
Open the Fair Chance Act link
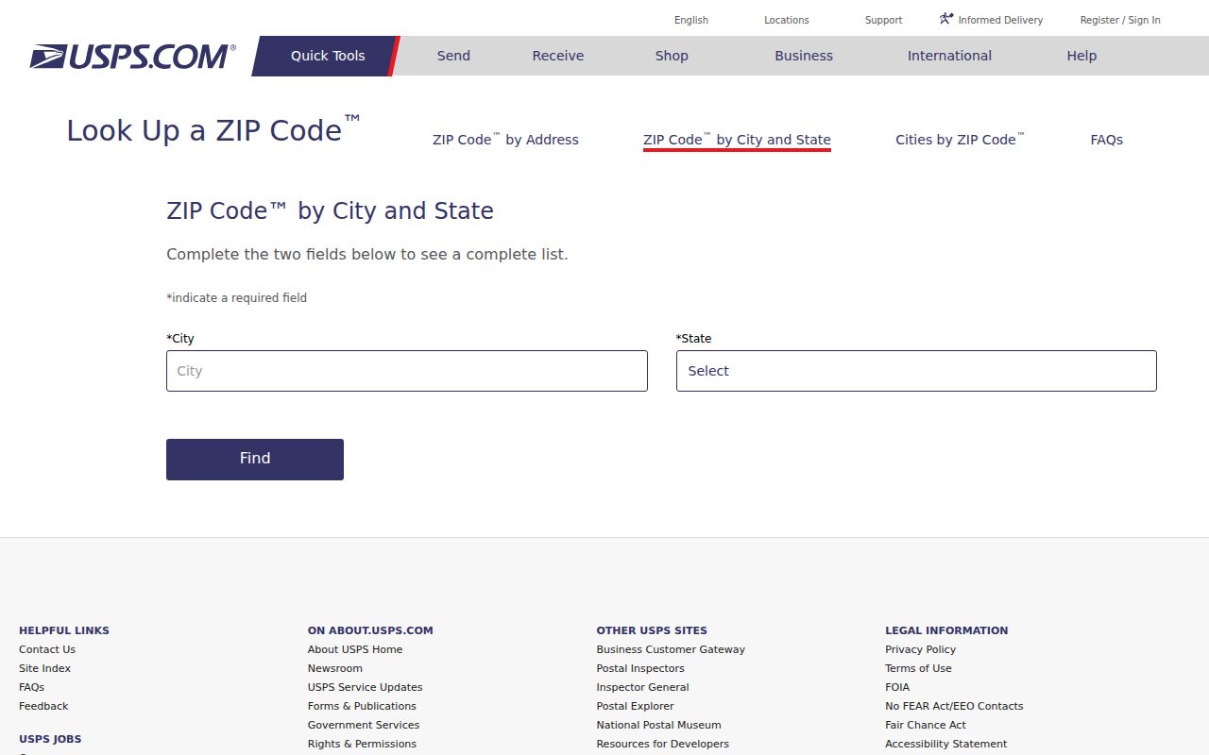point(926,725)
